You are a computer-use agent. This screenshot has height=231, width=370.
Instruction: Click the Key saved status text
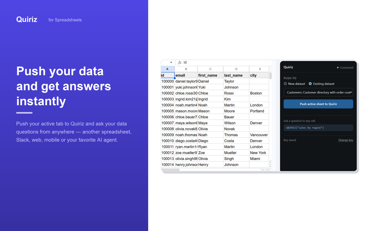(290, 140)
